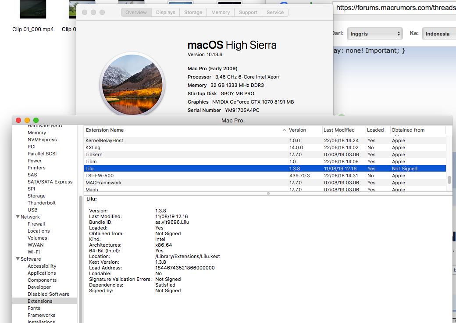Click the Bundle ID value as.vit9696.Lilu
This screenshot has height=323, width=456.
[172, 222]
